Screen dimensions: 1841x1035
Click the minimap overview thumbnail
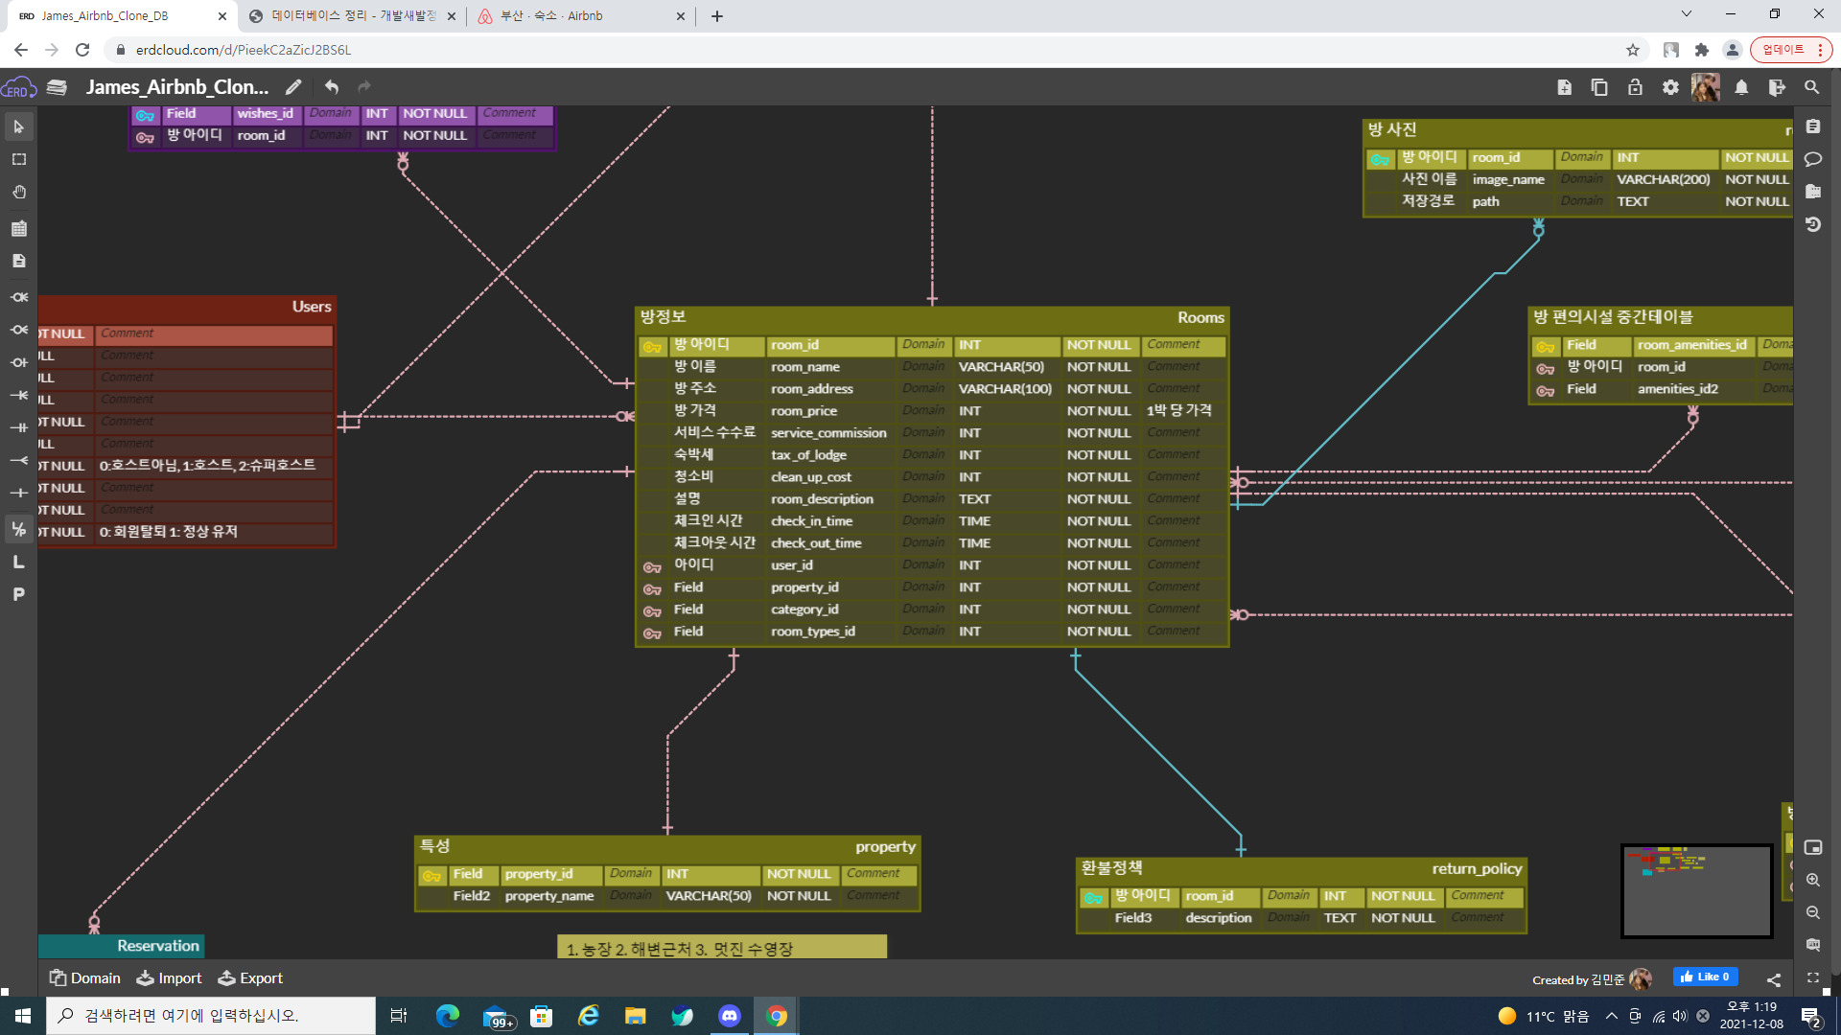pos(1695,891)
